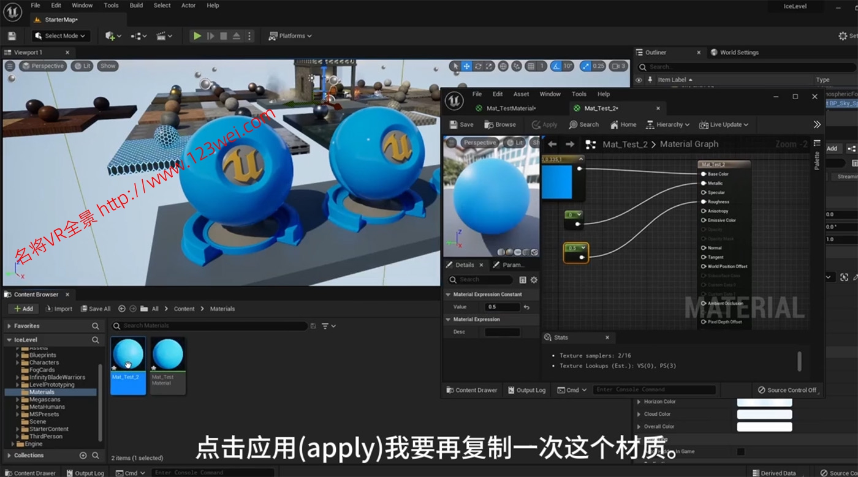Click Browse in the Material editor toolbar
The height and width of the screenshot is (477, 858).
pos(500,124)
